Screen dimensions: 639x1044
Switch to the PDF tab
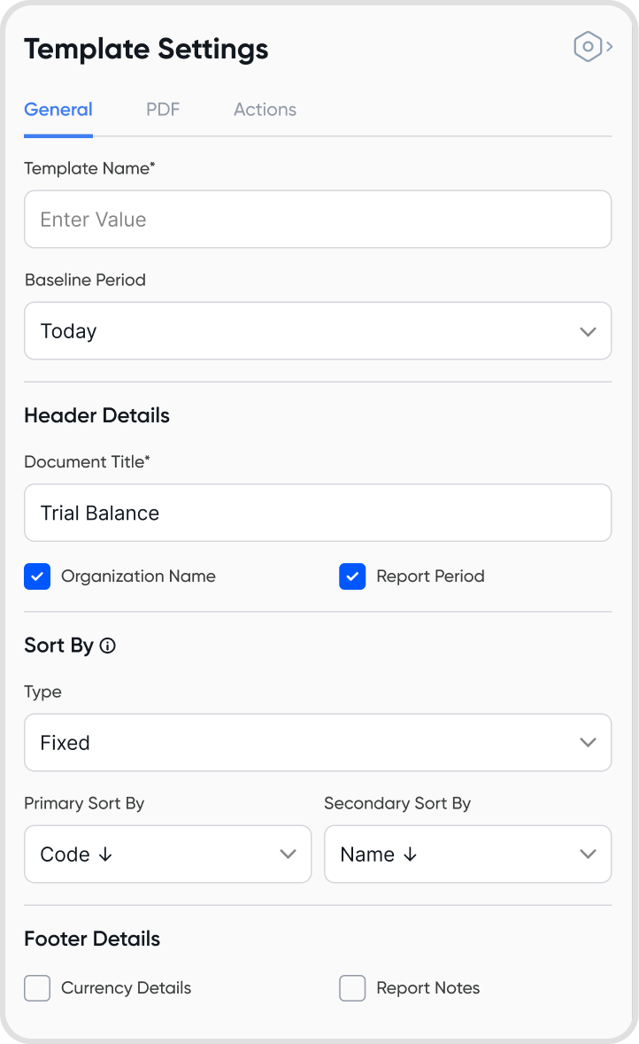[163, 110]
